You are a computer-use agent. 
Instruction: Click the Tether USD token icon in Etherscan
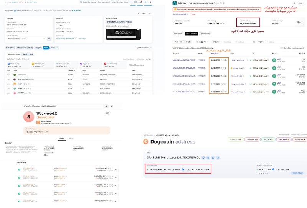(15, 88)
